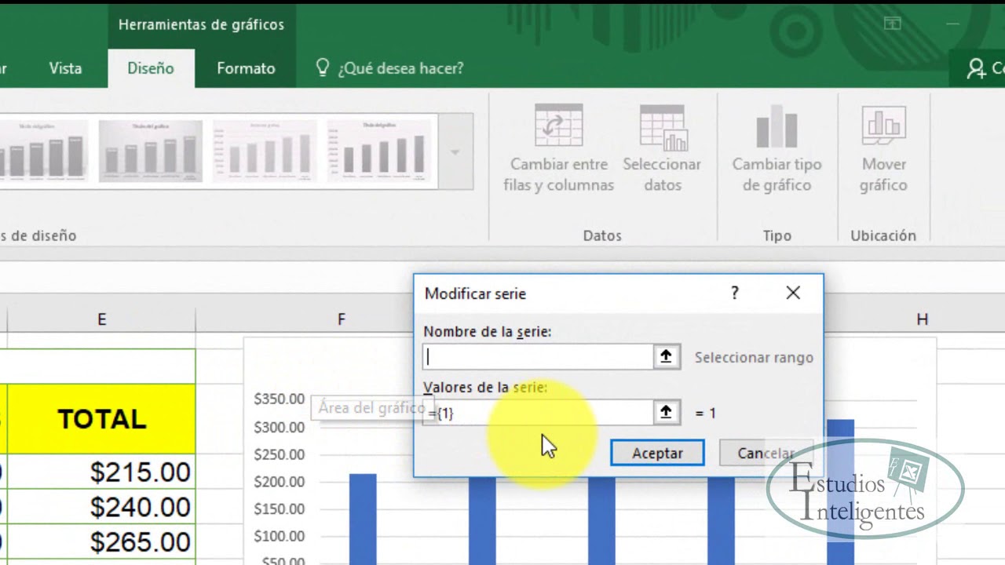Select the Vista tab
The image size is (1005, 565).
[65, 68]
